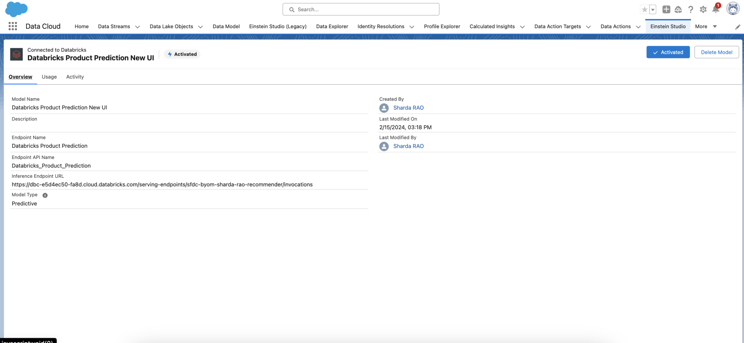744x343 pixels.
Task: Expand the Identity Resolutions chevron
Action: (412, 27)
